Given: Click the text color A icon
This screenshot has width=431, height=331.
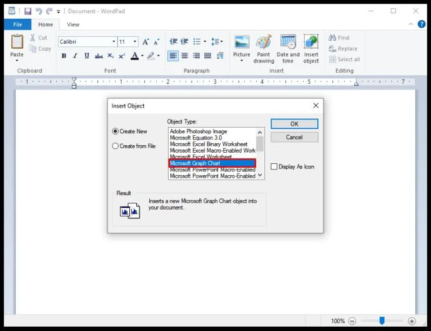Looking at the screenshot, I should (x=134, y=56).
